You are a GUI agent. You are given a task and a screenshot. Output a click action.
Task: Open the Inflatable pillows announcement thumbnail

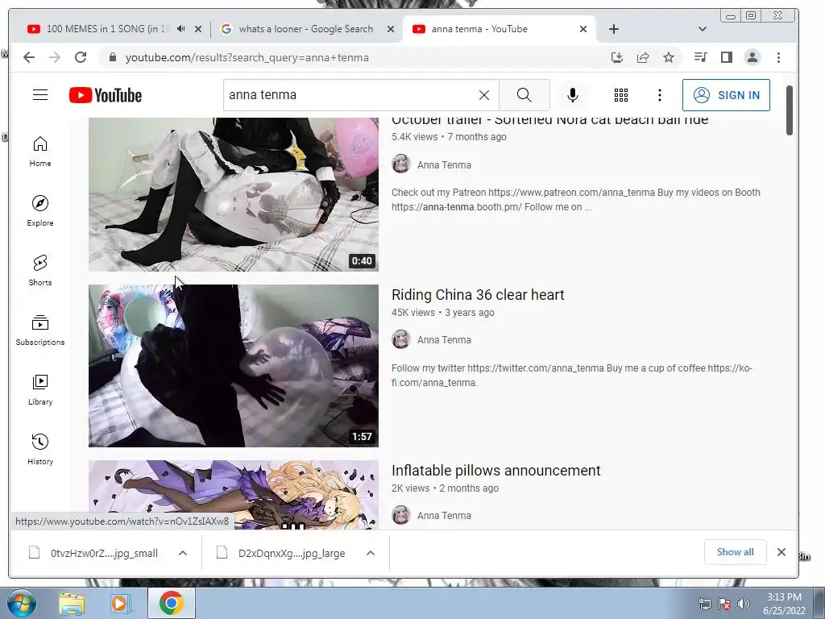(x=233, y=495)
